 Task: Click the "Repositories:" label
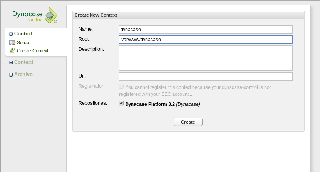point(93,103)
